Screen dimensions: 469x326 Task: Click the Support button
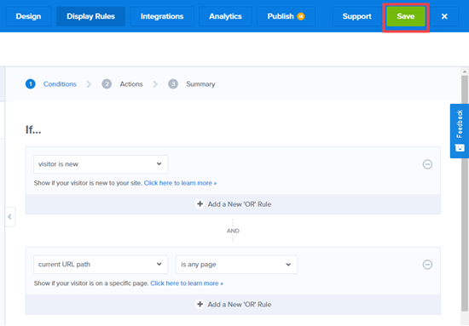[x=356, y=16]
